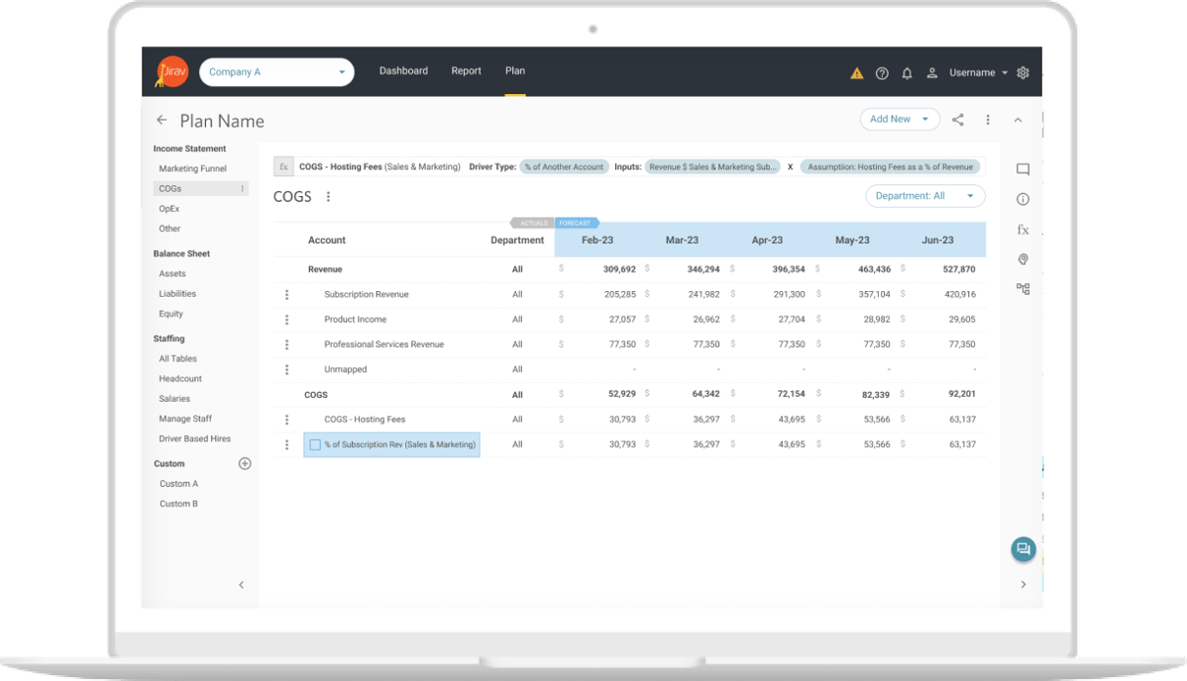Viewport: 1187px width, 681px height.
Task: Toggle the Forecast view pill
Action: (x=576, y=222)
